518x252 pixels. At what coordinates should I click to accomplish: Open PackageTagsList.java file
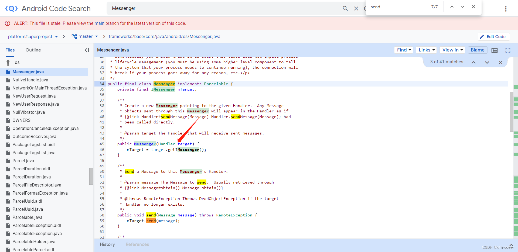tap(34, 153)
